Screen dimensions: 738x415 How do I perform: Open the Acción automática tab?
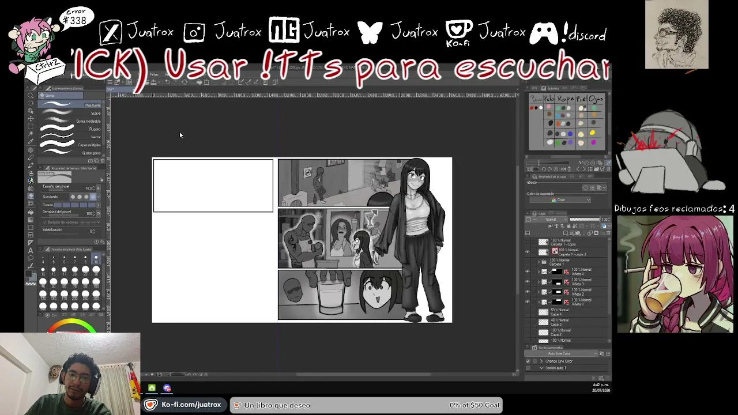pyautogui.click(x=548, y=348)
